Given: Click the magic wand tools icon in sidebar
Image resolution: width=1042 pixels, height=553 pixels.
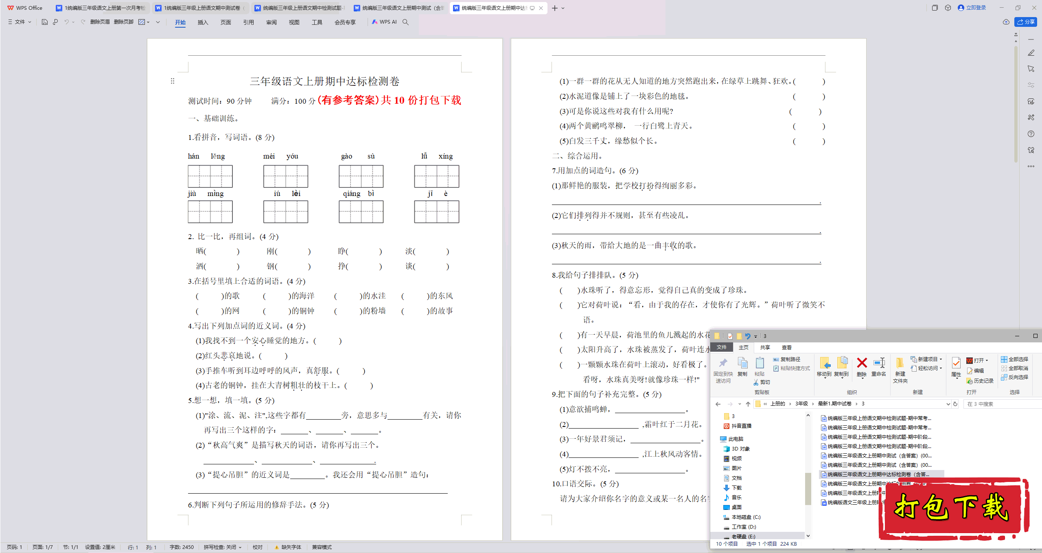Looking at the screenshot, I should pos(1031,118).
